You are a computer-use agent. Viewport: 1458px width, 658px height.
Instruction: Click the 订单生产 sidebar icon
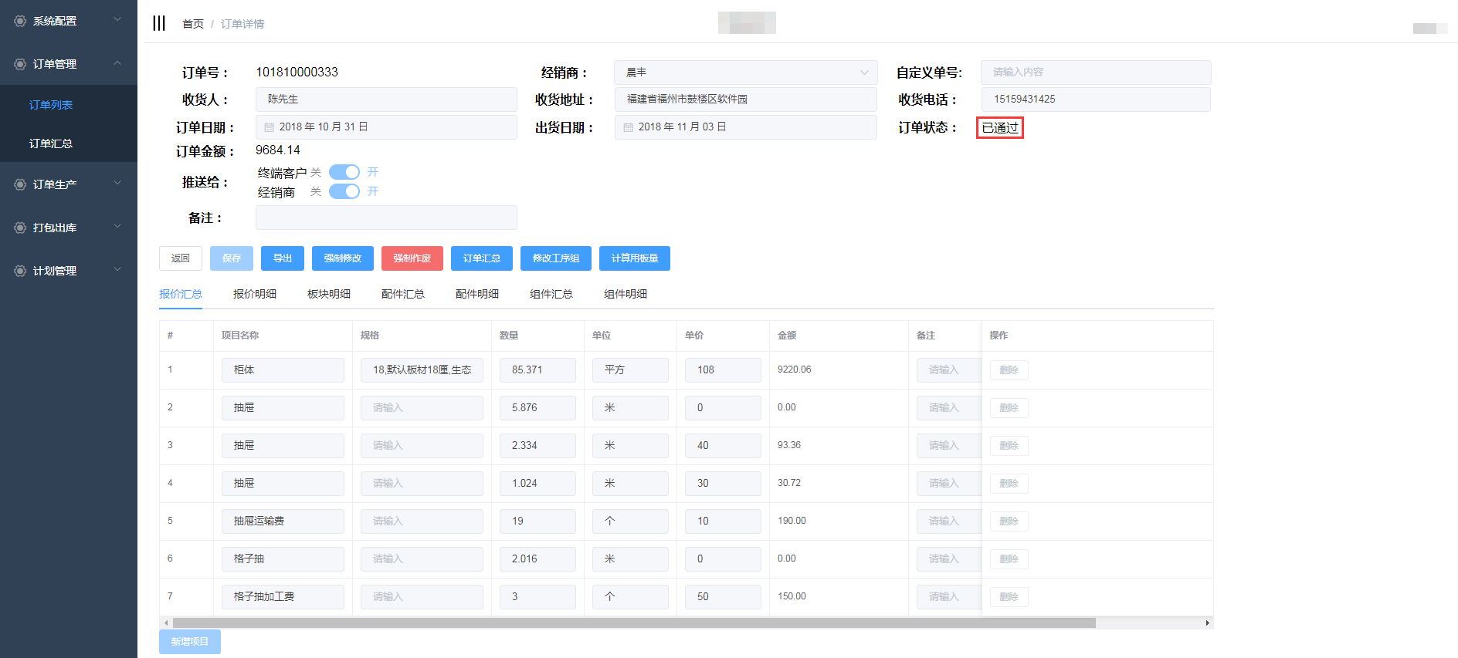pyautogui.click(x=20, y=184)
